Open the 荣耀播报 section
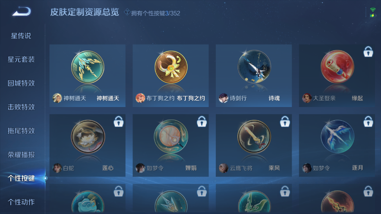 click(x=21, y=155)
